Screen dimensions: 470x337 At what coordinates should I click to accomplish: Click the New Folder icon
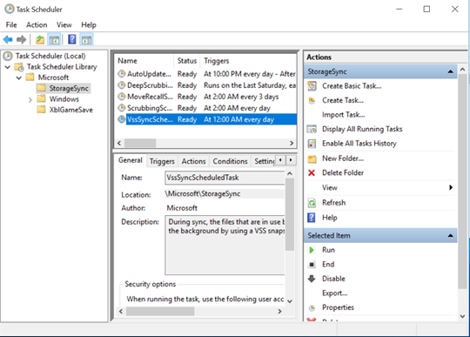[x=312, y=158]
